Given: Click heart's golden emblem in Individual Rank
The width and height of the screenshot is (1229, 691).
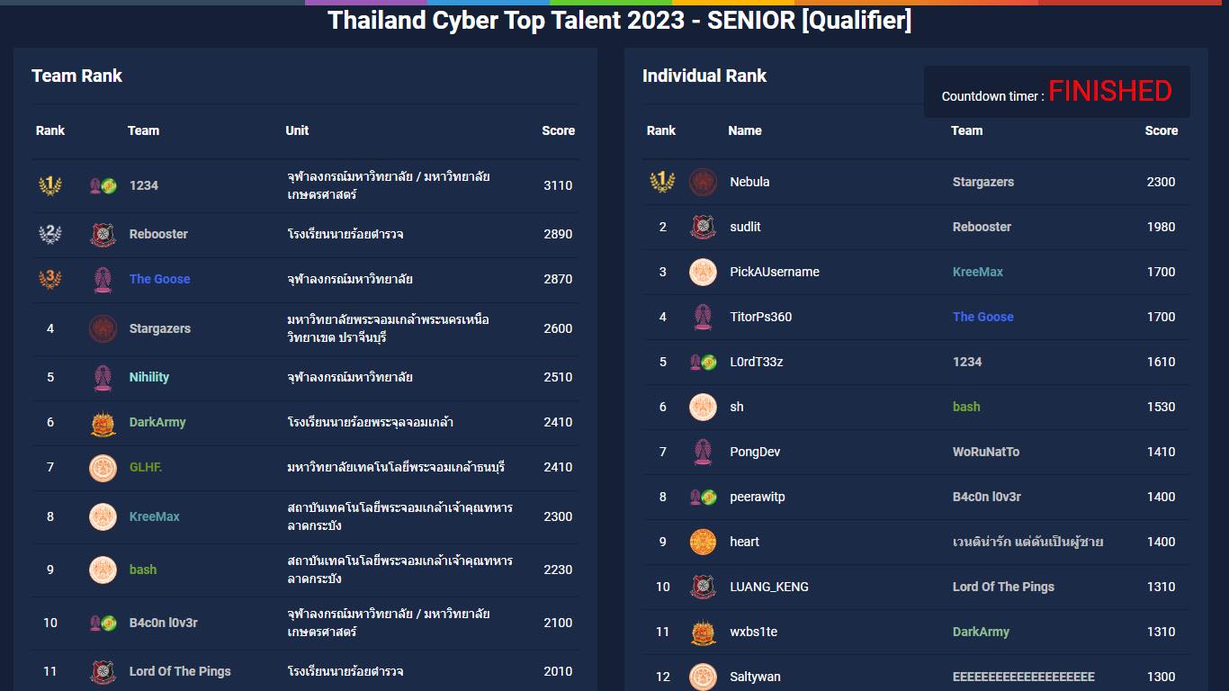Looking at the screenshot, I should pos(703,542).
